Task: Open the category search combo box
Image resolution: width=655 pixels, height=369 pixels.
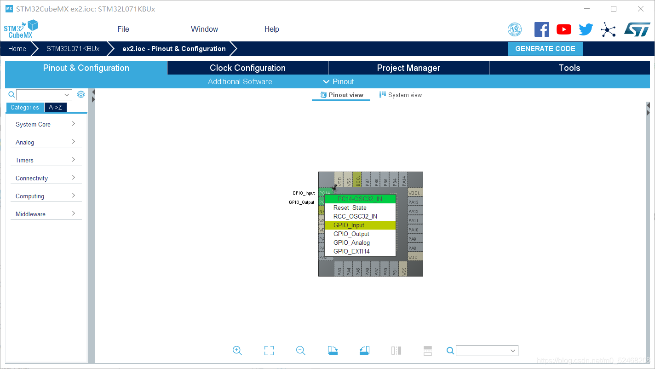Action: (x=44, y=95)
